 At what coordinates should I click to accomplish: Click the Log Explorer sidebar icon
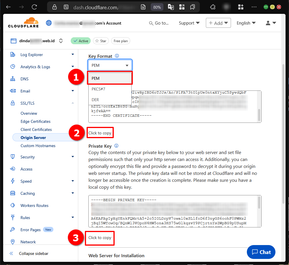tap(13, 54)
